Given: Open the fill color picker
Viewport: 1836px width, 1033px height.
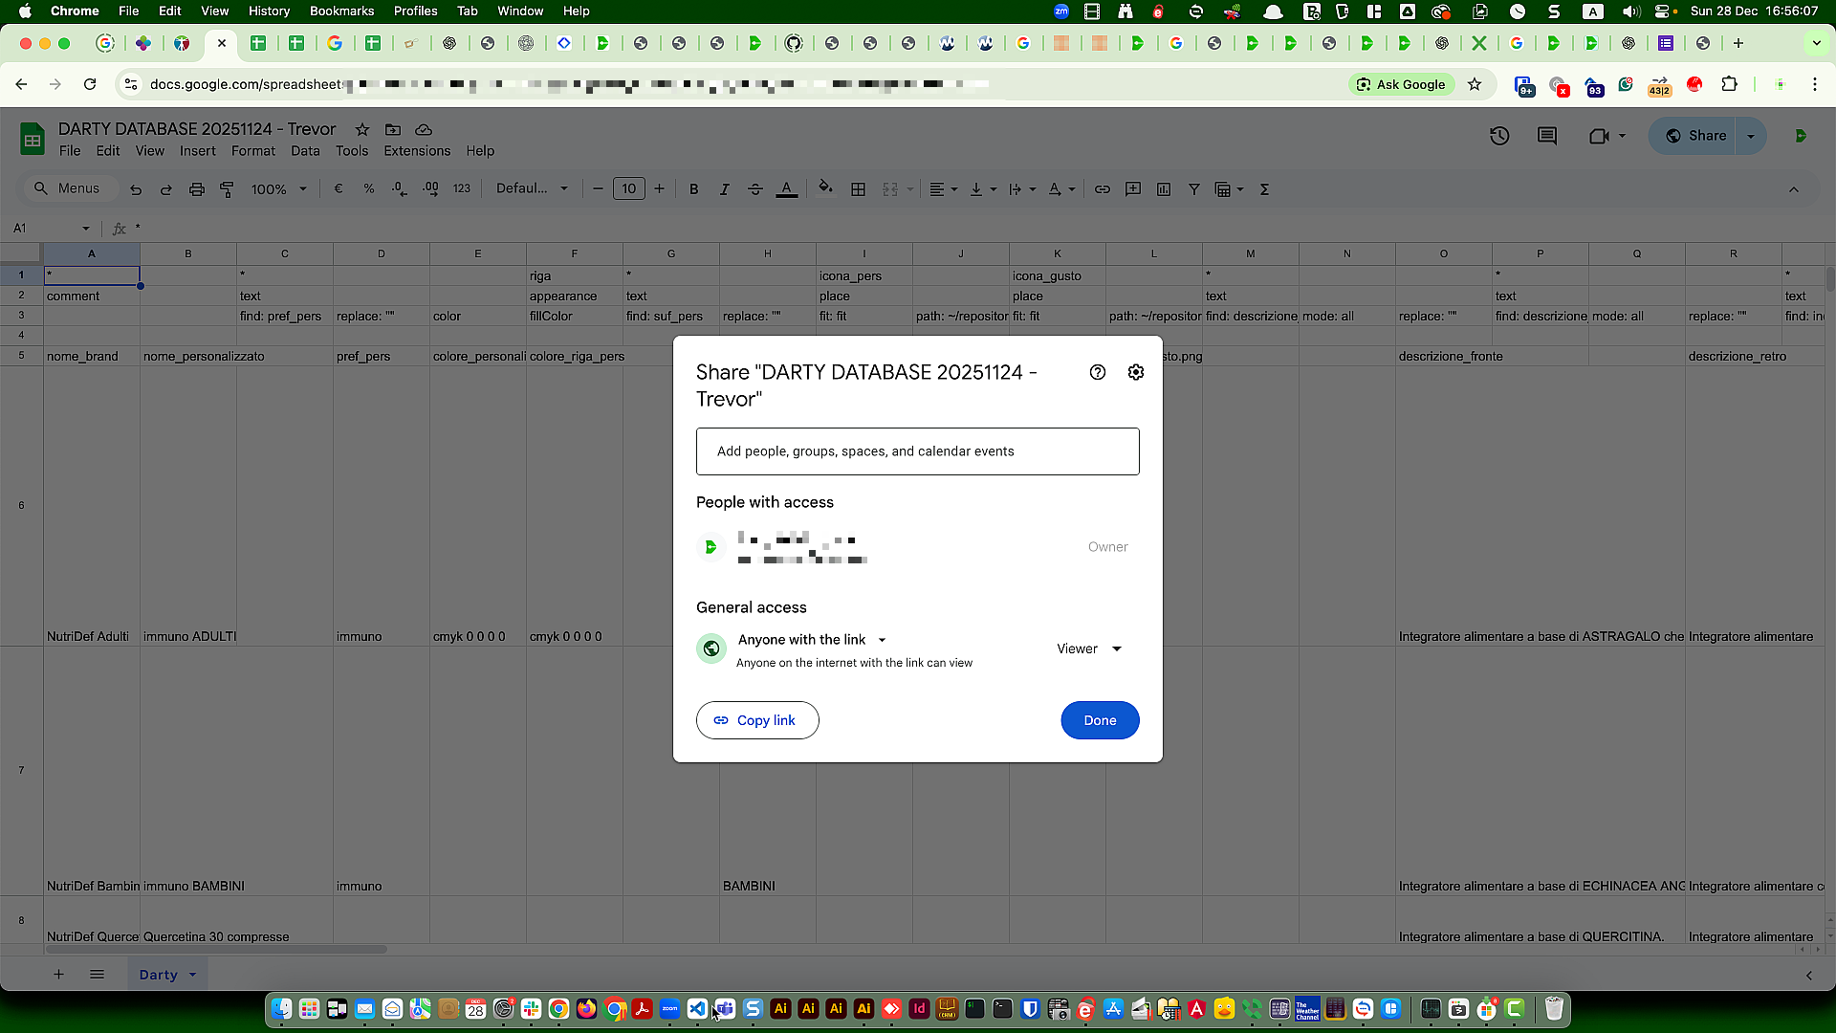Looking at the screenshot, I should [x=825, y=188].
